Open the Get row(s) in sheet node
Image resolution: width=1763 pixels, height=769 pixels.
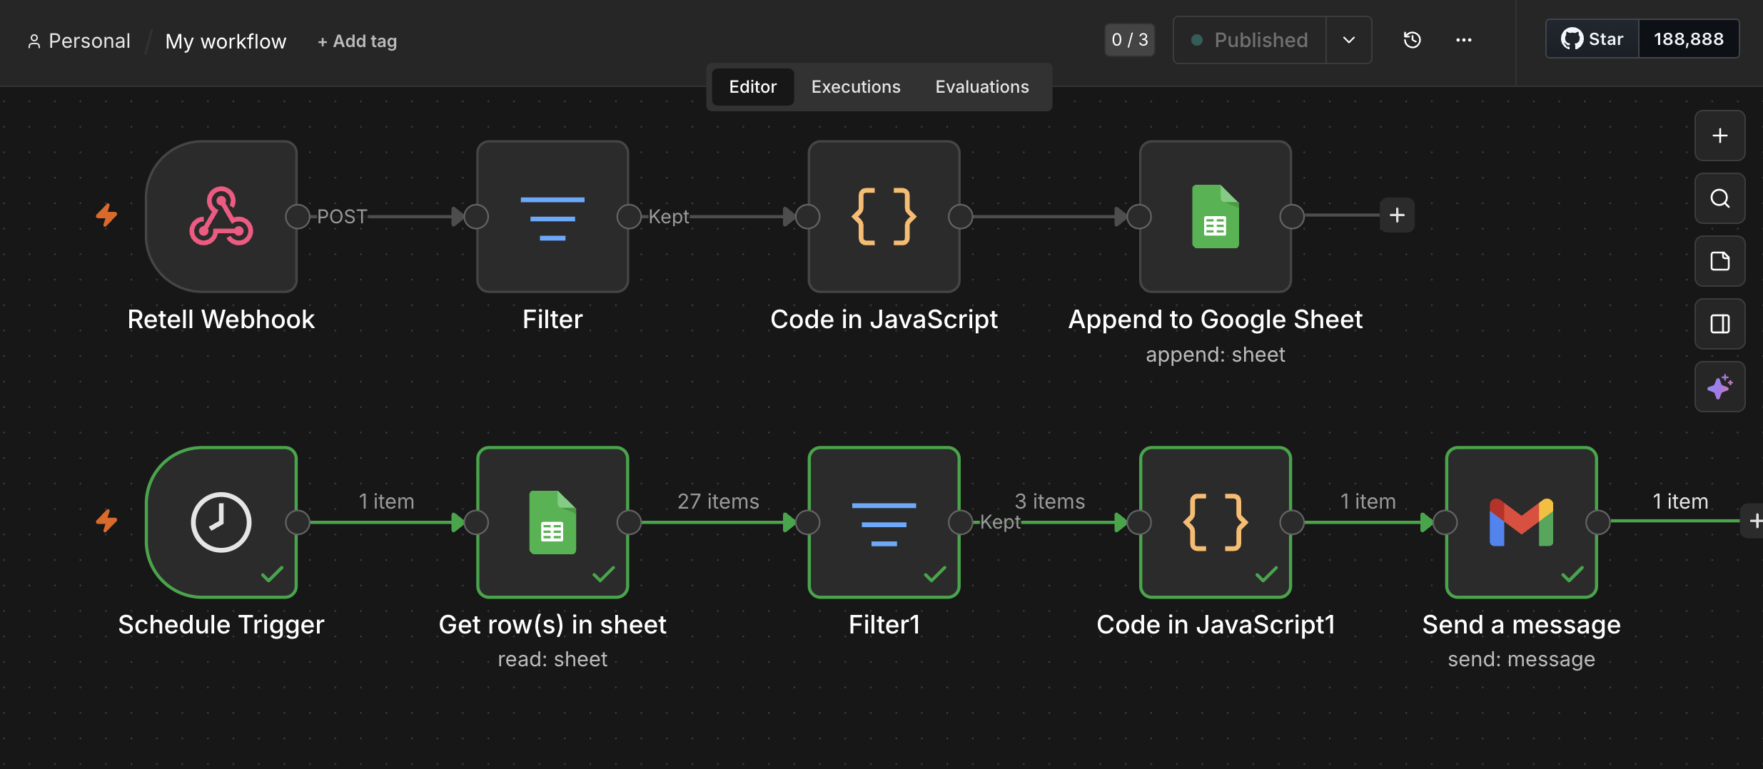tap(552, 522)
